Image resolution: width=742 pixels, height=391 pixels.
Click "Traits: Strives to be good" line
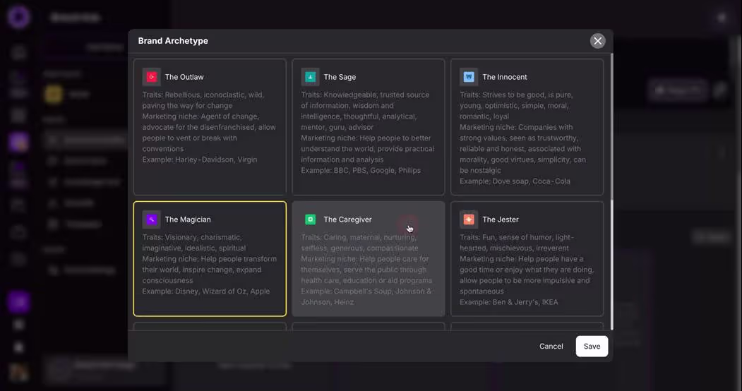516,95
